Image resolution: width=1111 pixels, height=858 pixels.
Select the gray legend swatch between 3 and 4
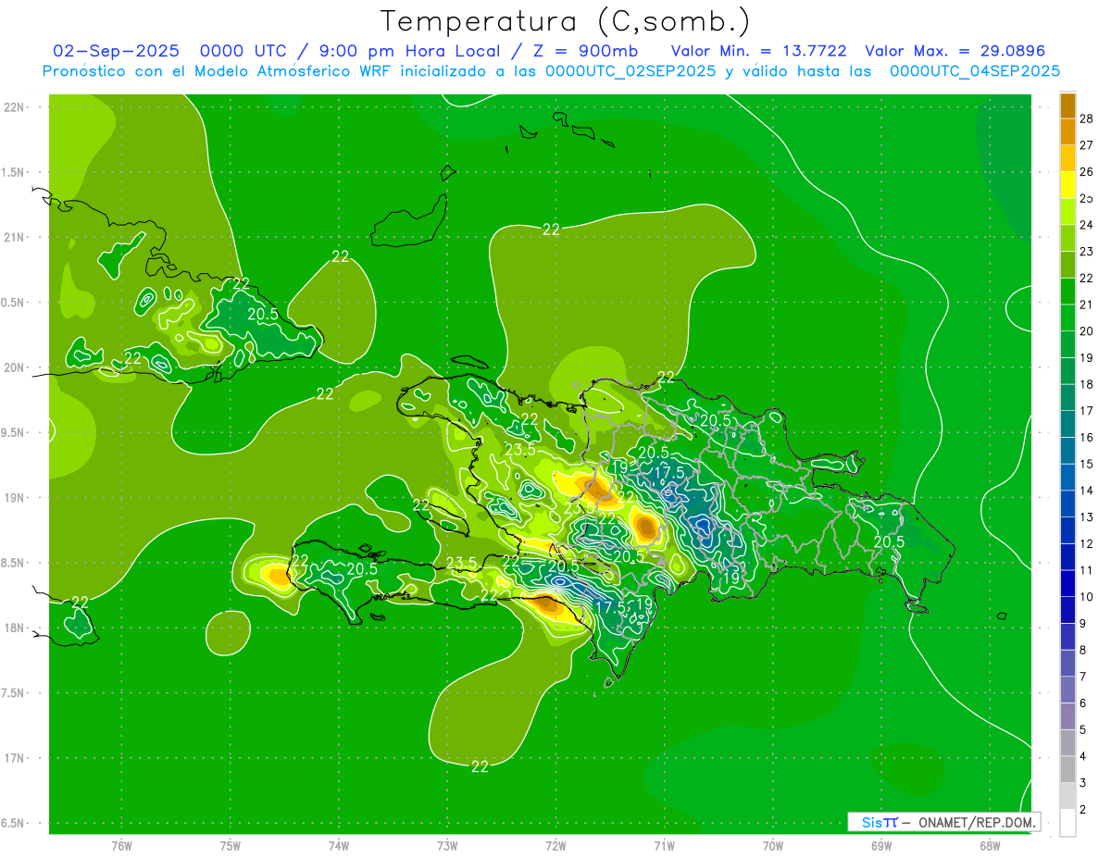(1067, 770)
